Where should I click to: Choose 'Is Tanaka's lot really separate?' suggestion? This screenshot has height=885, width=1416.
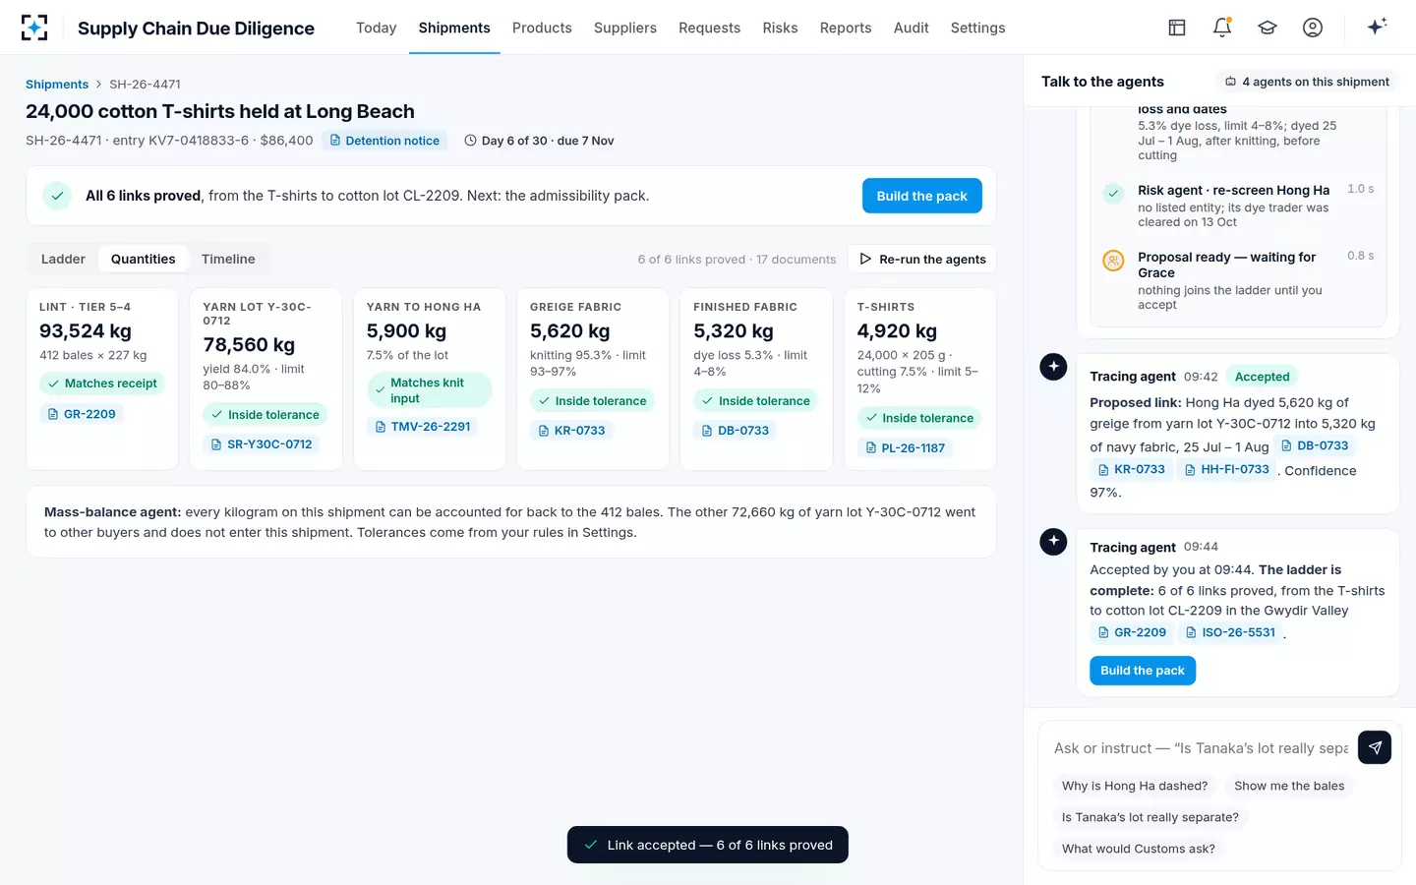[x=1150, y=817]
